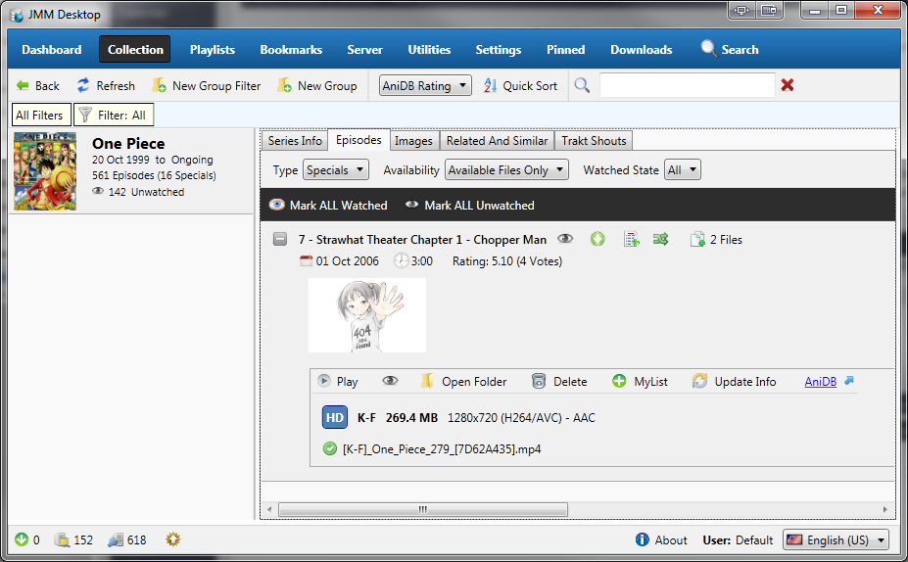
Task: Delete the K-F One Piece file
Action: click(559, 382)
